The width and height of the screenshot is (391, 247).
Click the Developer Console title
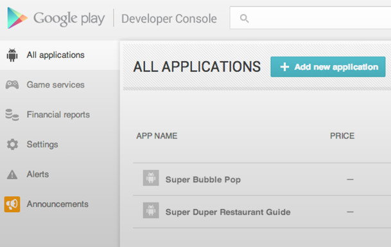coord(169,19)
